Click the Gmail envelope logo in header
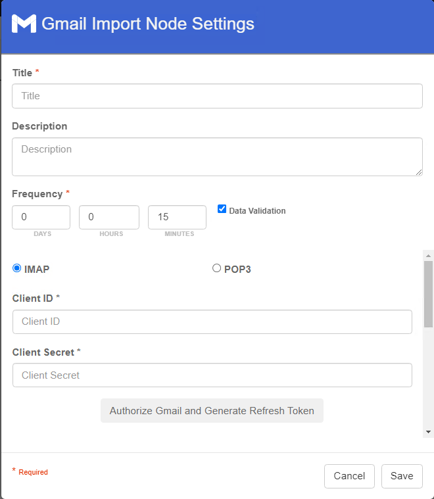 24,24
